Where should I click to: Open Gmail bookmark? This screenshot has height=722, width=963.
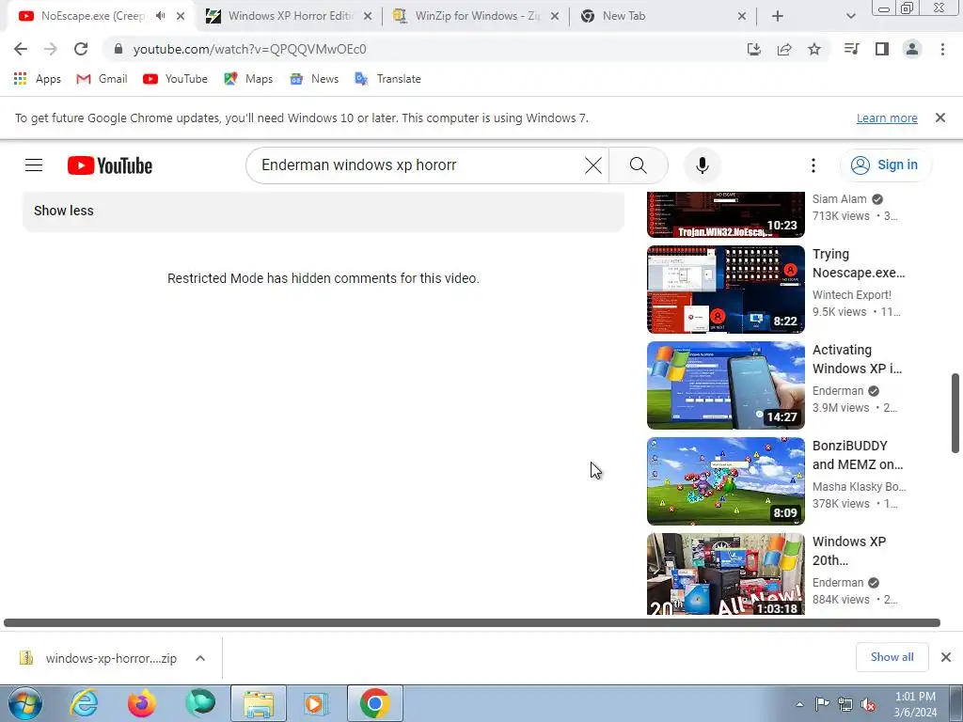point(102,79)
